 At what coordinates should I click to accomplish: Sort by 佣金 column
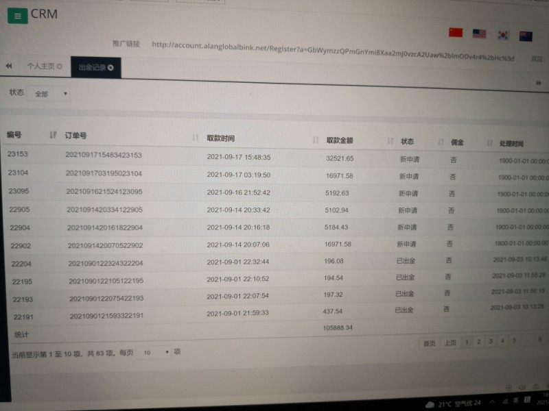pos(490,142)
